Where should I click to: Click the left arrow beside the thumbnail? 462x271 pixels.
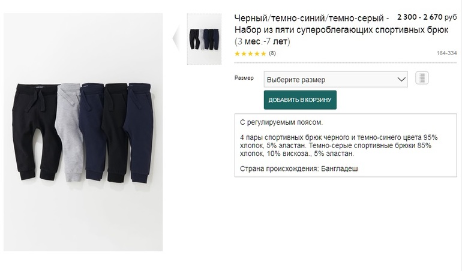pos(175,39)
